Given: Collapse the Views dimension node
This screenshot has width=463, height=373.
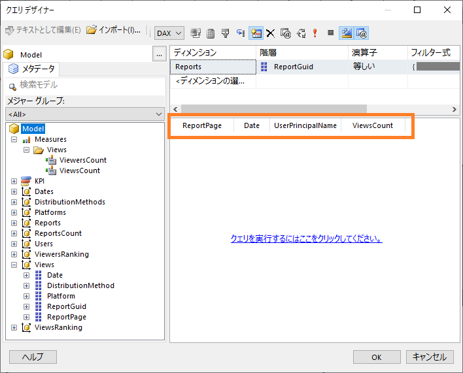Looking at the screenshot, I should pos(14,265).
